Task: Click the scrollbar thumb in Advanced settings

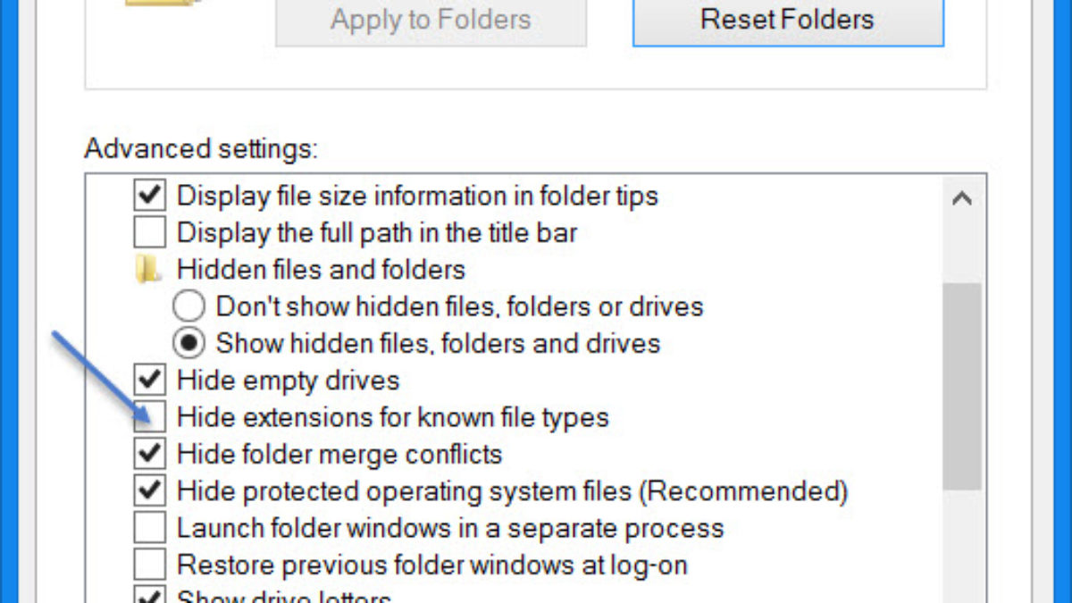Action: 962,384
